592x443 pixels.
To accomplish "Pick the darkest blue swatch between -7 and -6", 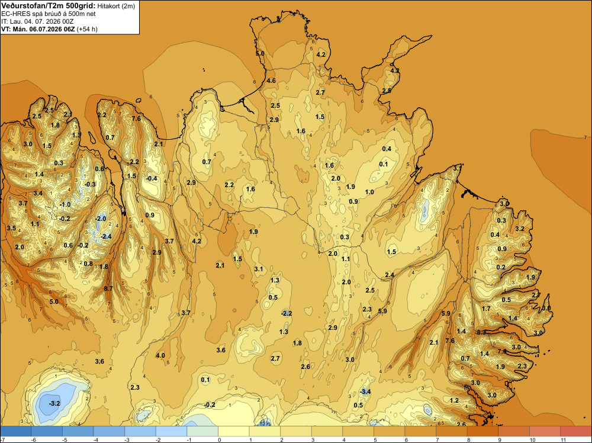I will (16, 431).
